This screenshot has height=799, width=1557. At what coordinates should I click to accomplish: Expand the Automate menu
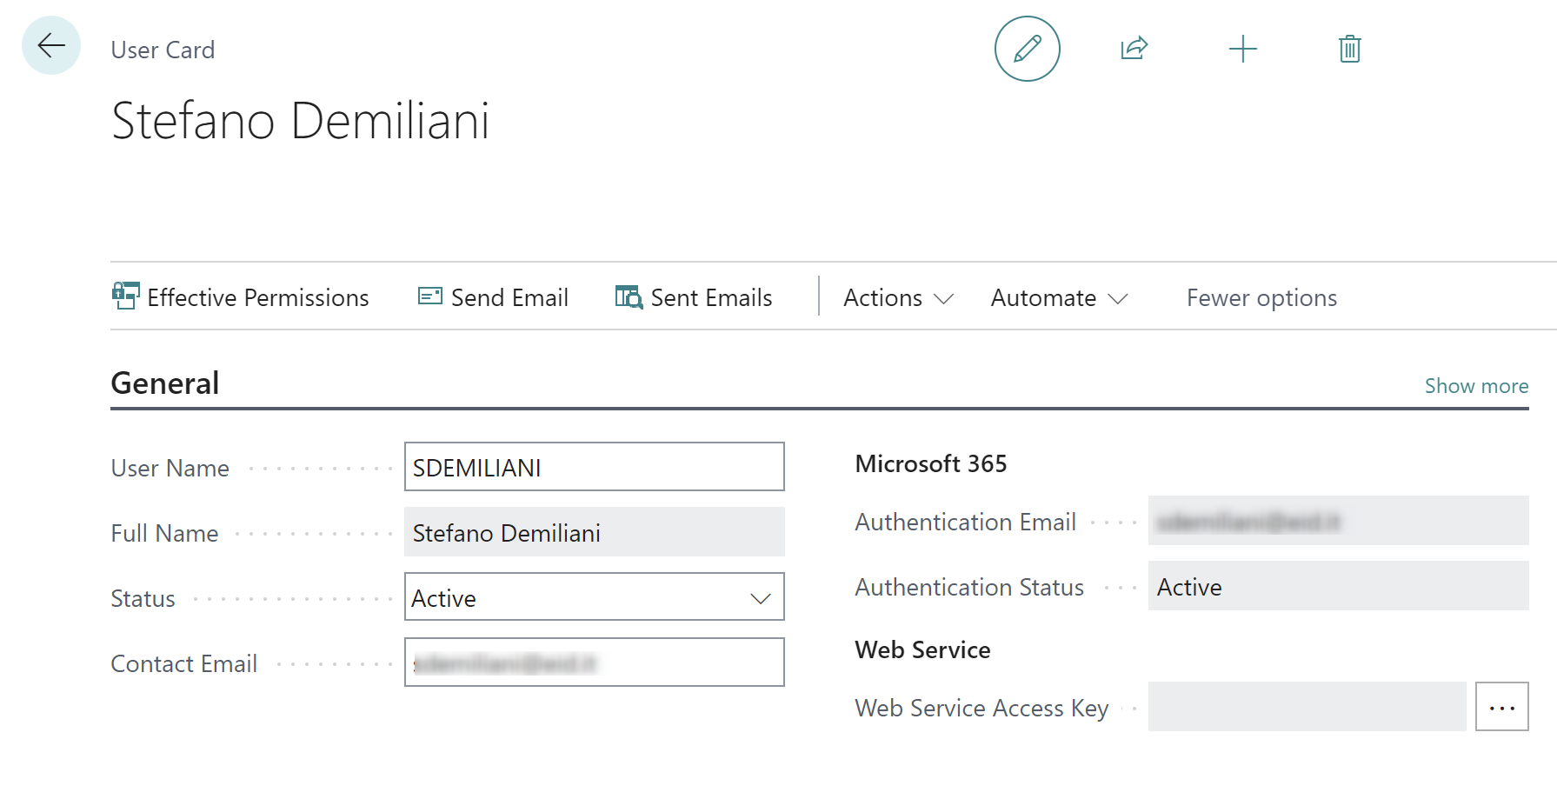tap(1058, 298)
